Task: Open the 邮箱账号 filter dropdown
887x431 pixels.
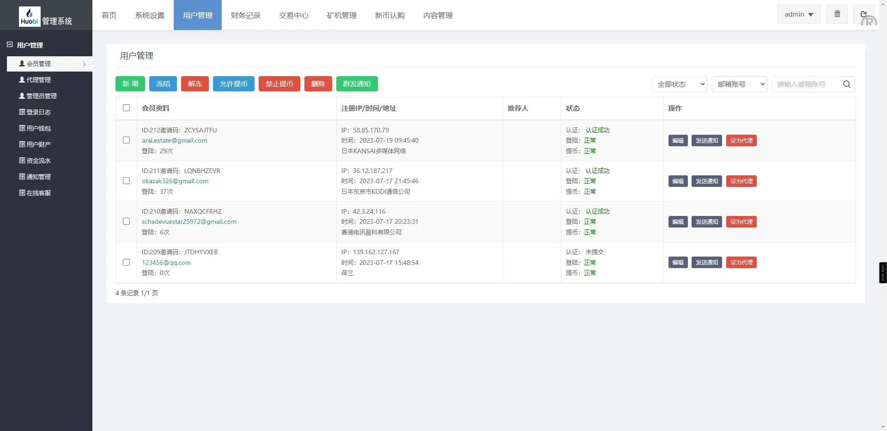Action: click(740, 84)
